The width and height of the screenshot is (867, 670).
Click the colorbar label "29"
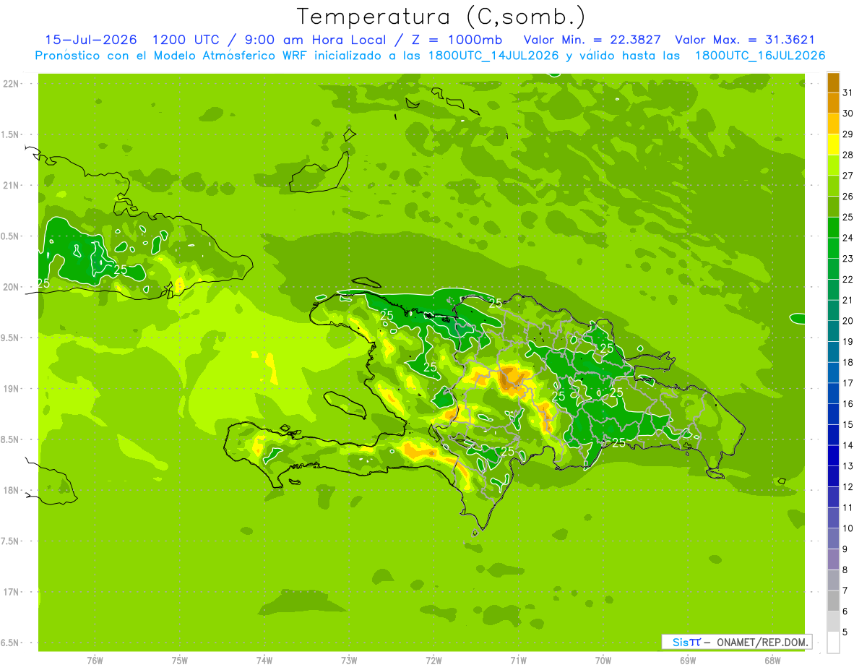point(847,134)
